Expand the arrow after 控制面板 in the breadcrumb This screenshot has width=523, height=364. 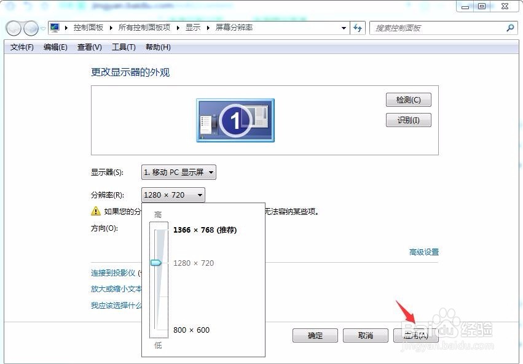pos(111,28)
